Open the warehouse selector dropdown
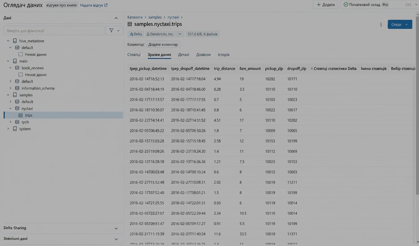This screenshot has height=246, width=419. pos(416,5)
